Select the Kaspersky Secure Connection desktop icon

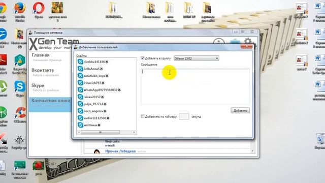tap(20, 65)
